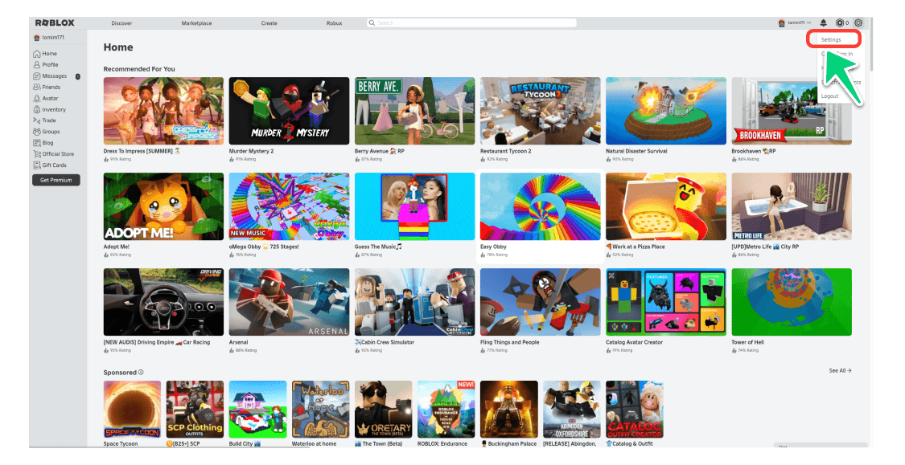Click the settings gear icon

(858, 23)
